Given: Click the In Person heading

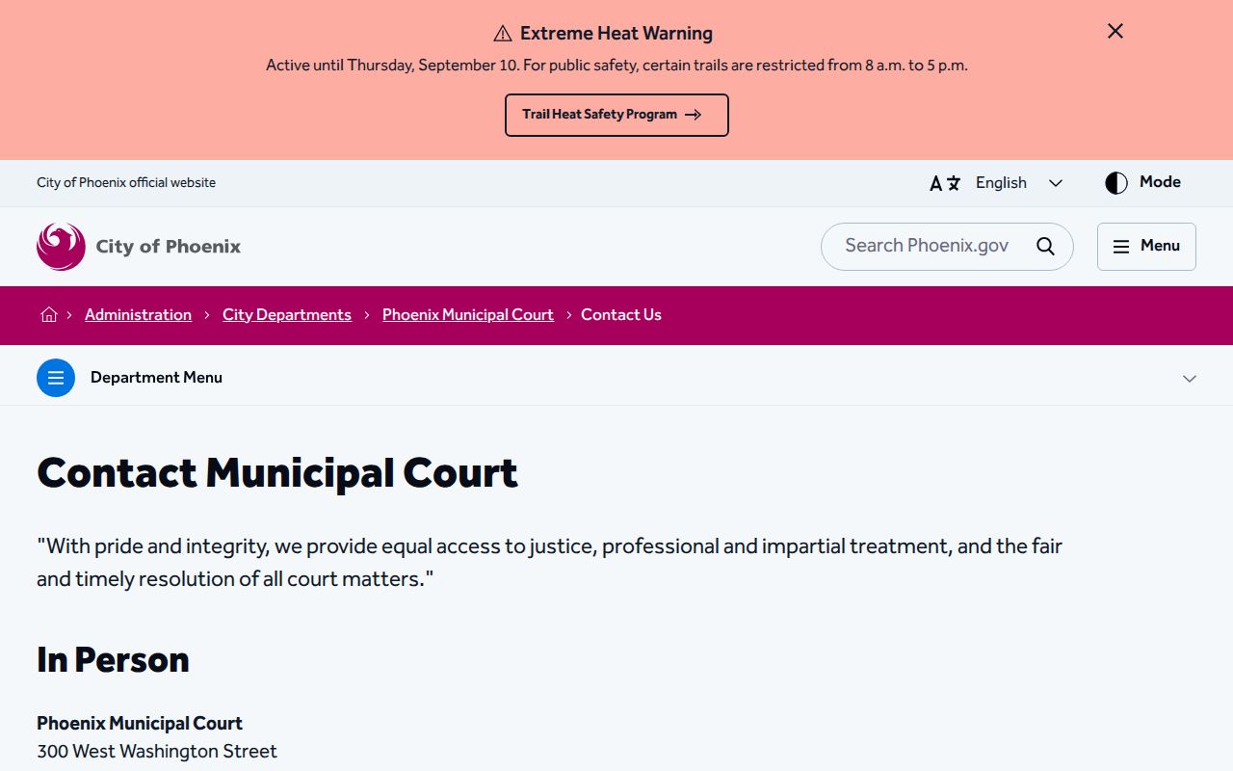Looking at the screenshot, I should [x=113, y=660].
